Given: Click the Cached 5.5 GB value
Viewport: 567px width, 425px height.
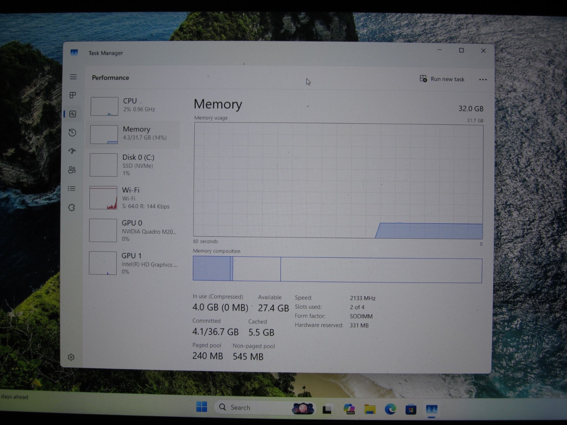Looking at the screenshot, I should click(261, 333).
